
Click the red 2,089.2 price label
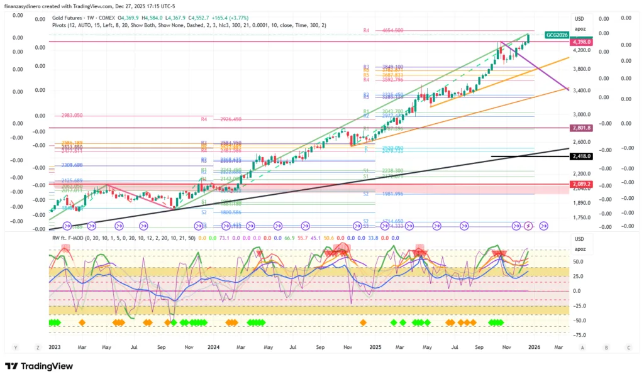[x=579, y=184]
